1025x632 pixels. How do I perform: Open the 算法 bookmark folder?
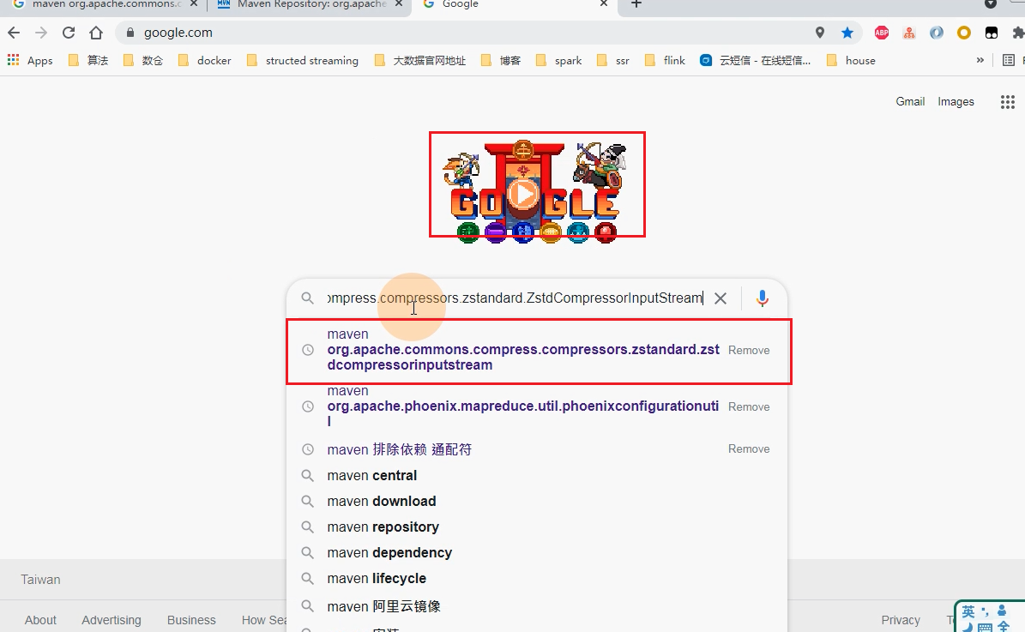[x=88, y=60]
